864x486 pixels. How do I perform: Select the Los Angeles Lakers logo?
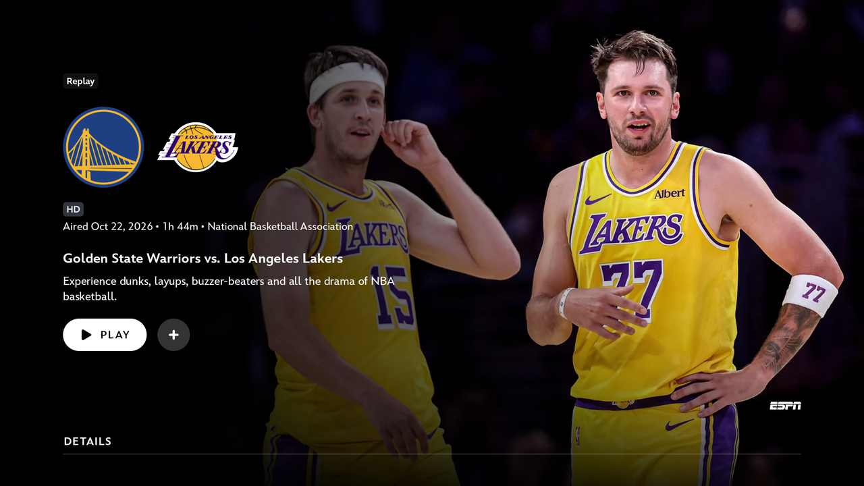point(198,147)
